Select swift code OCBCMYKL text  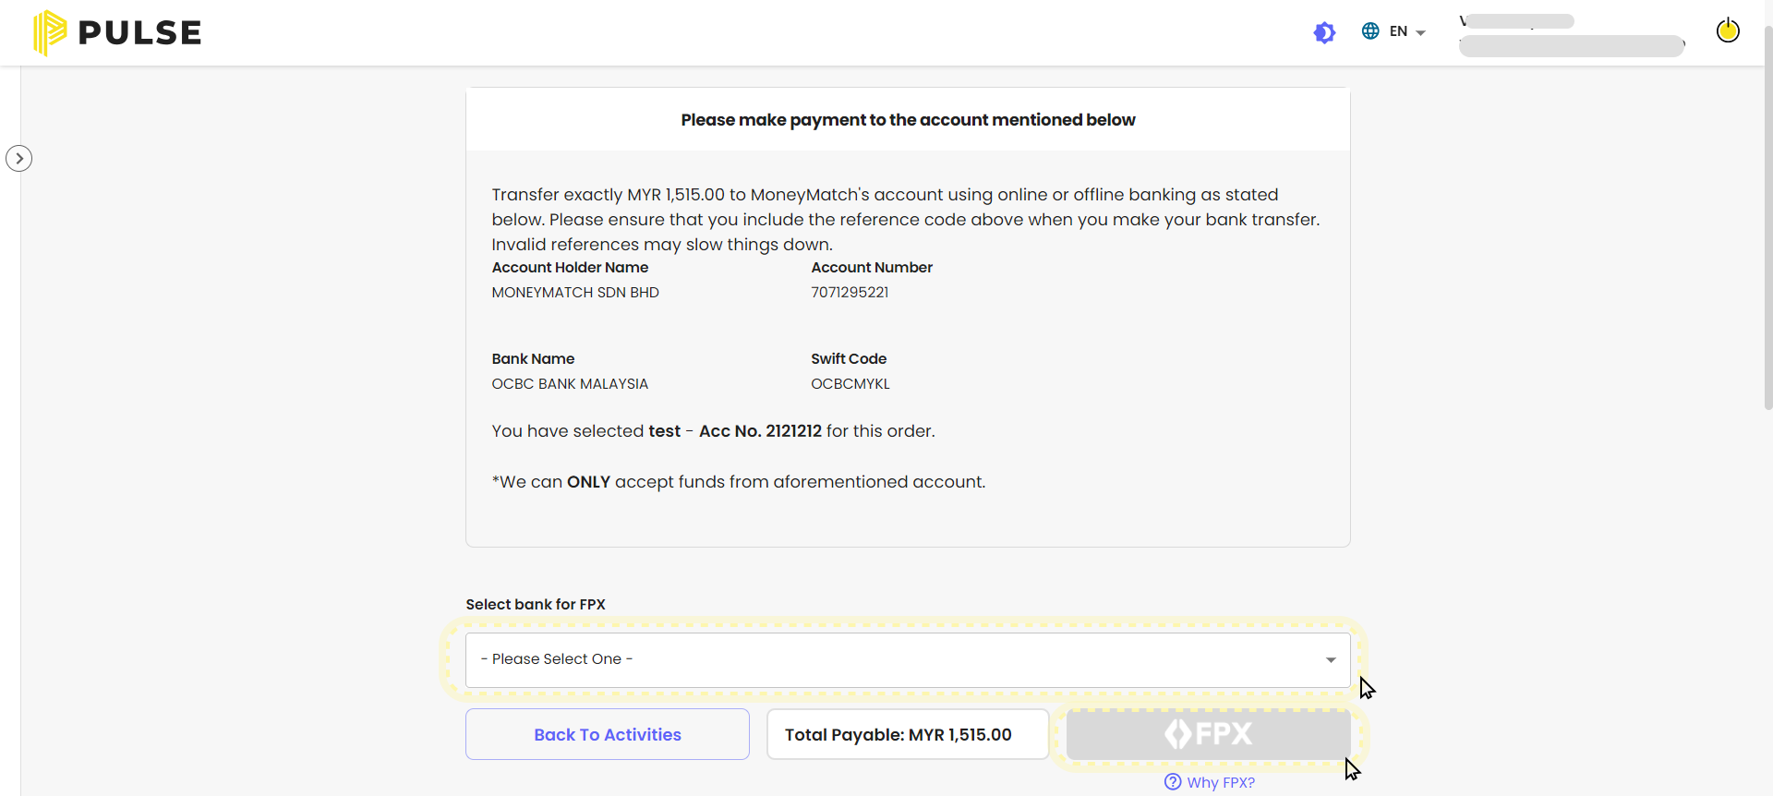(x=850, y=383)
